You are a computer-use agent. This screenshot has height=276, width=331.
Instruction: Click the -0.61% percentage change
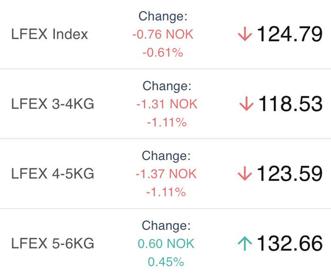pos(163,52)
